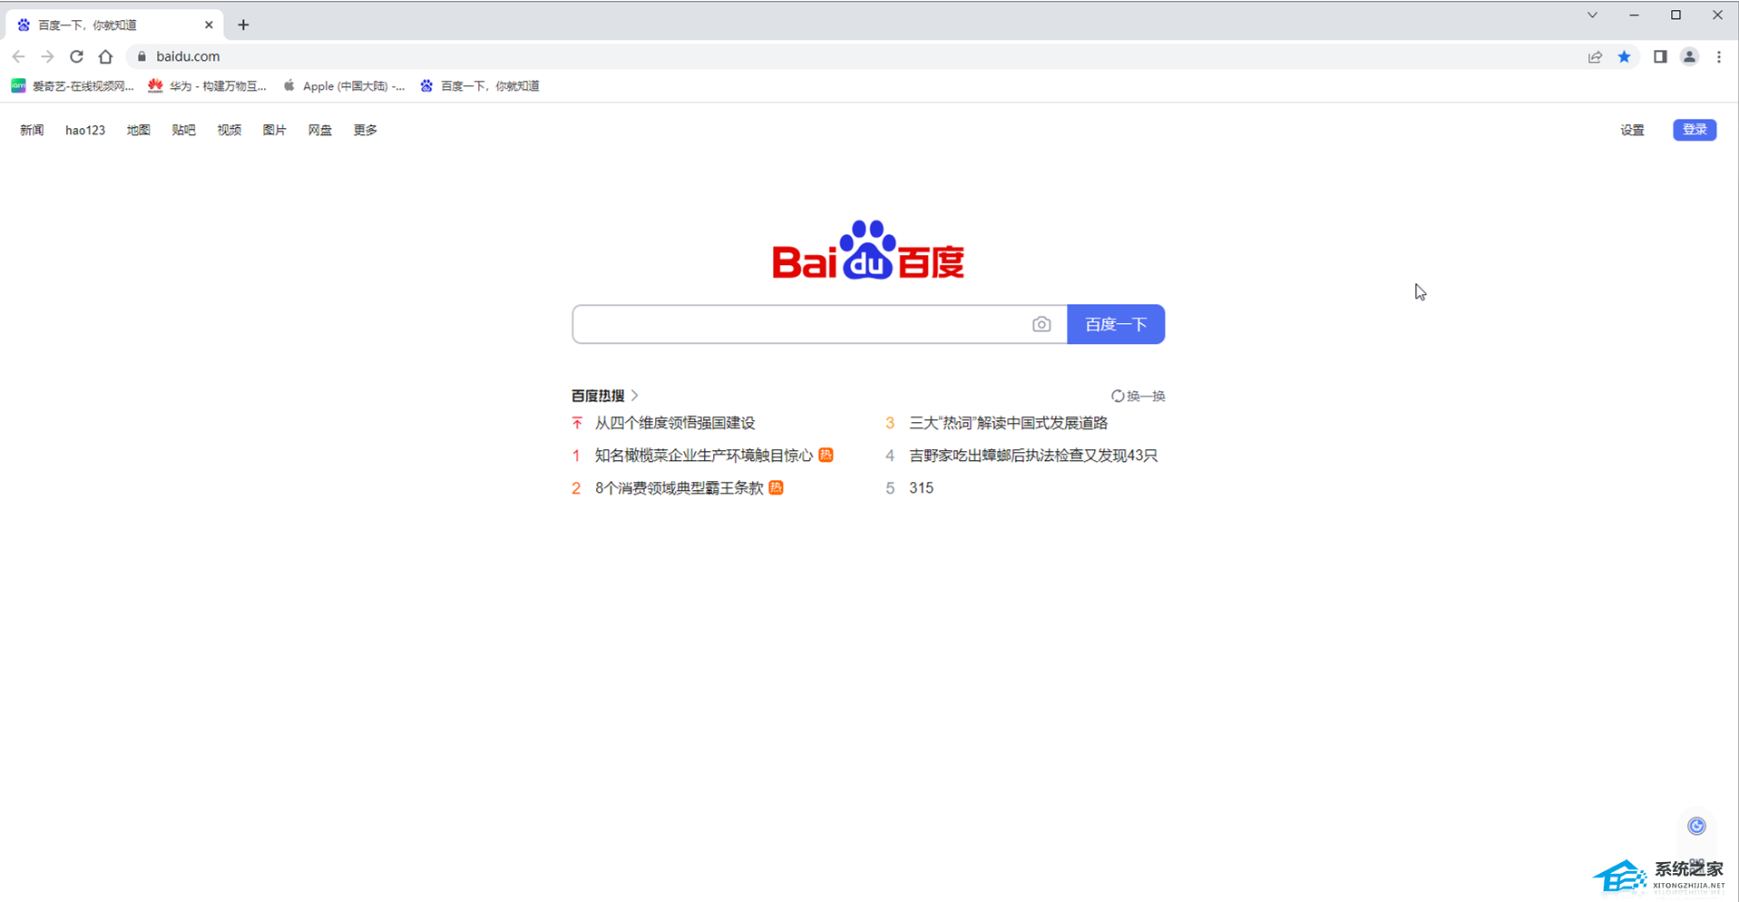1739x902 pixels.
Task: Expand the 更多 navigation menu
Action: (x=365, y=130)
